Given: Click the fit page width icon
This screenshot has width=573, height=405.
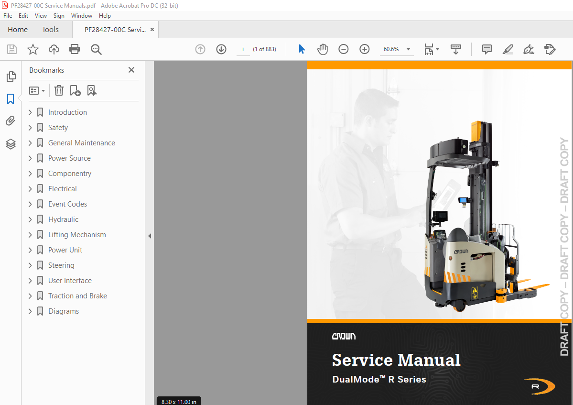Looking at the screenshot, I should 429,49.
